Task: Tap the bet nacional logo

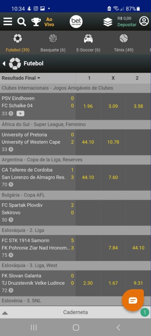Action: [76, 22]
